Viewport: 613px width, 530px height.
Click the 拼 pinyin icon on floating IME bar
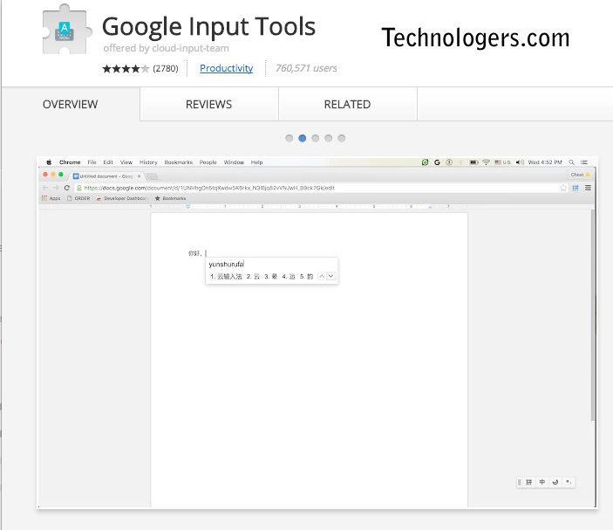point(529,482)
